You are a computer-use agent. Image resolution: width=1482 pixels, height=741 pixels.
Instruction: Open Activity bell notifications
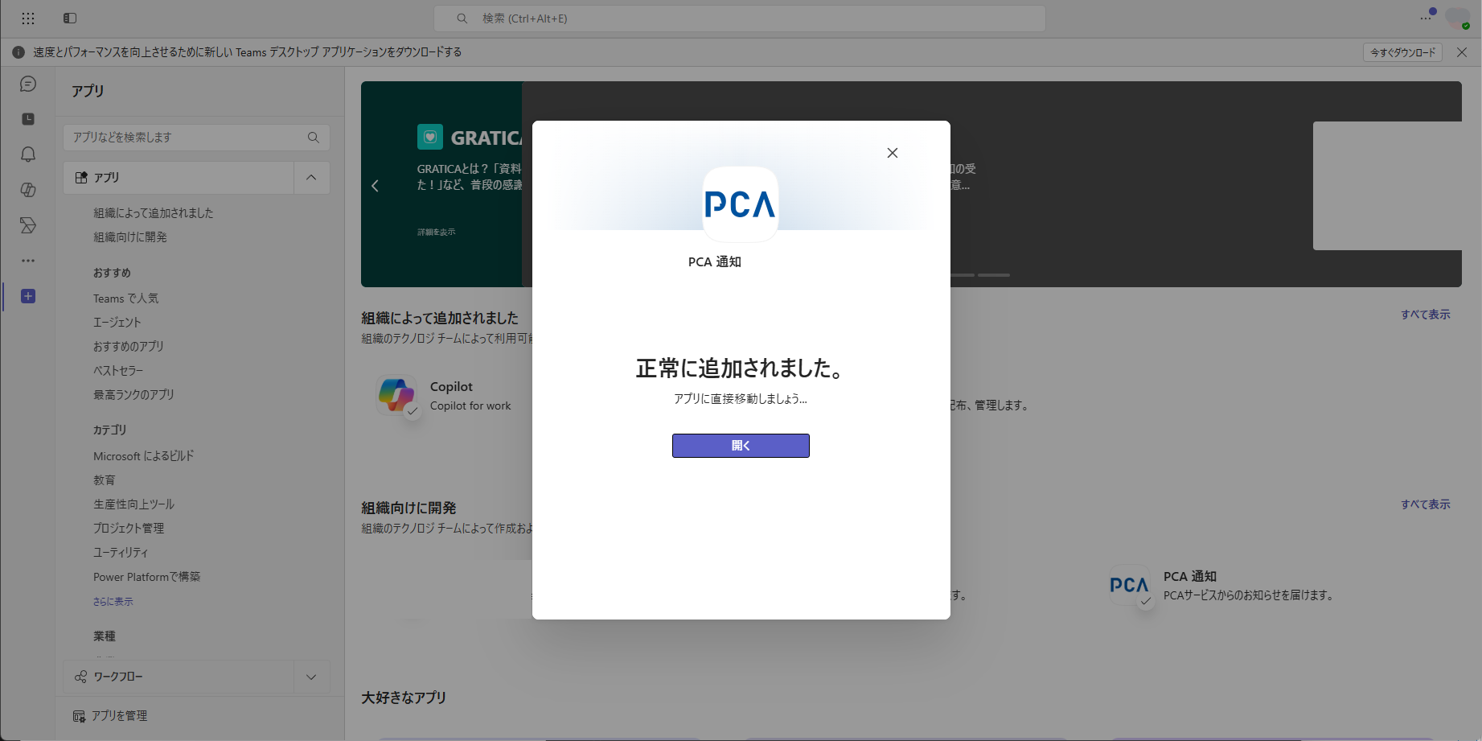(x=28, y=154)
